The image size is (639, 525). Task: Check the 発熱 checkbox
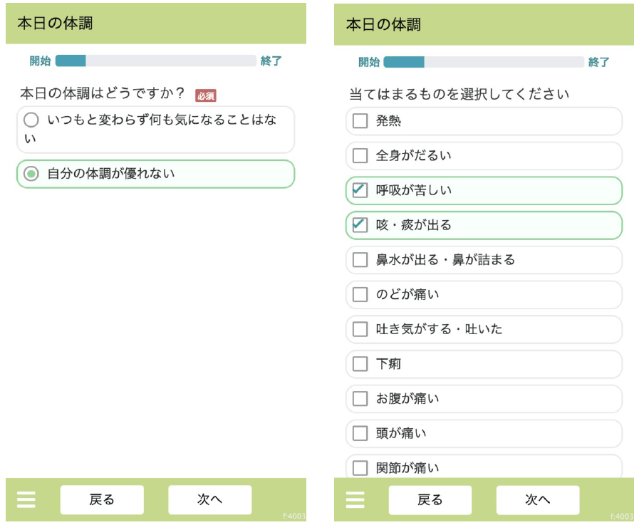tap(360, 121)
